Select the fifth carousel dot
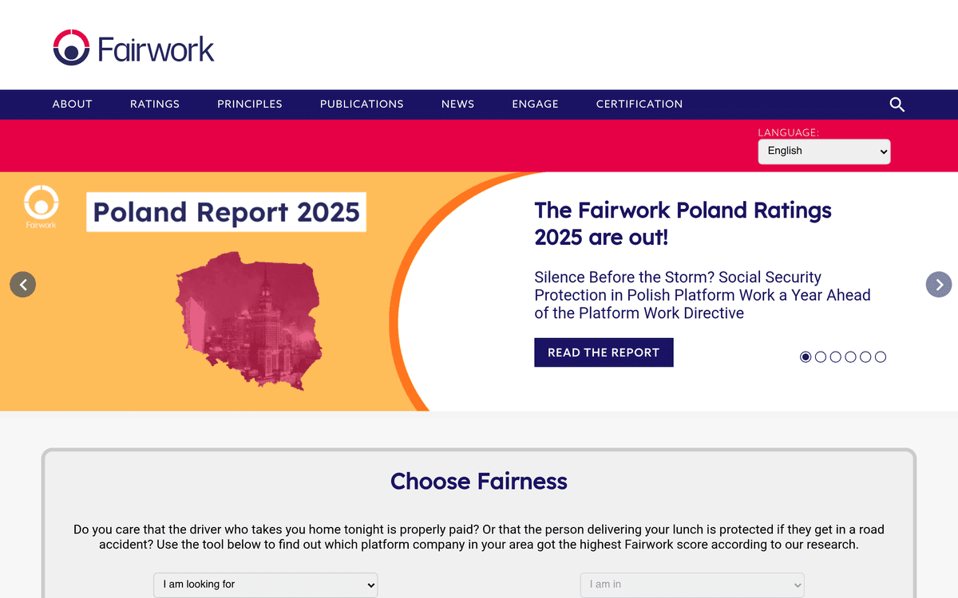 pyautogui.click(x=865, y=357)
